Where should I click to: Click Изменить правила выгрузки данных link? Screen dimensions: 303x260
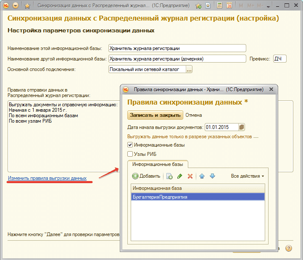click(x=47, y=179)
